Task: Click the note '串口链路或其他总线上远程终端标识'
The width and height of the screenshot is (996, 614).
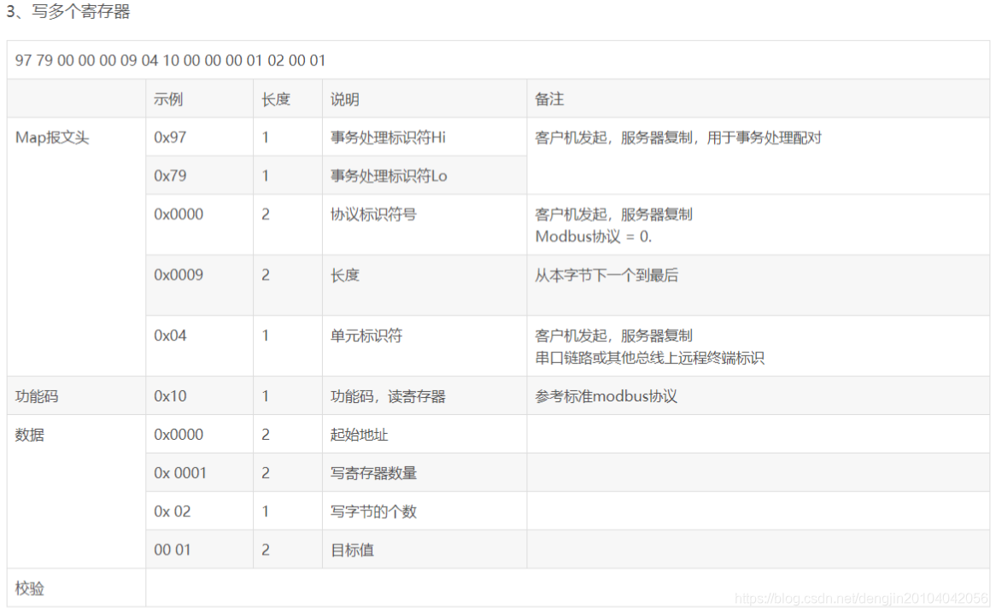Action: click(x=650, y=358)
